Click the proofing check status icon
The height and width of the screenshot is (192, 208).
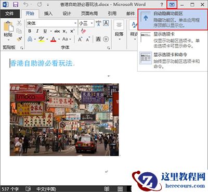28,189
